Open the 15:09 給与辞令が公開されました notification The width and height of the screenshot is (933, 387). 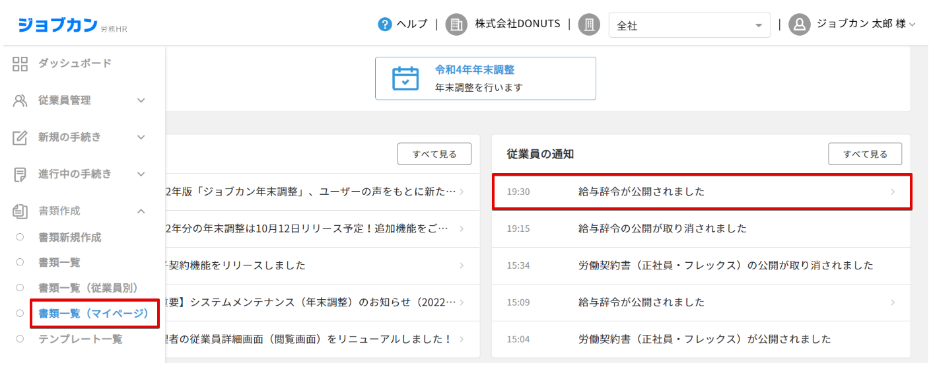[x=701, y=302]
